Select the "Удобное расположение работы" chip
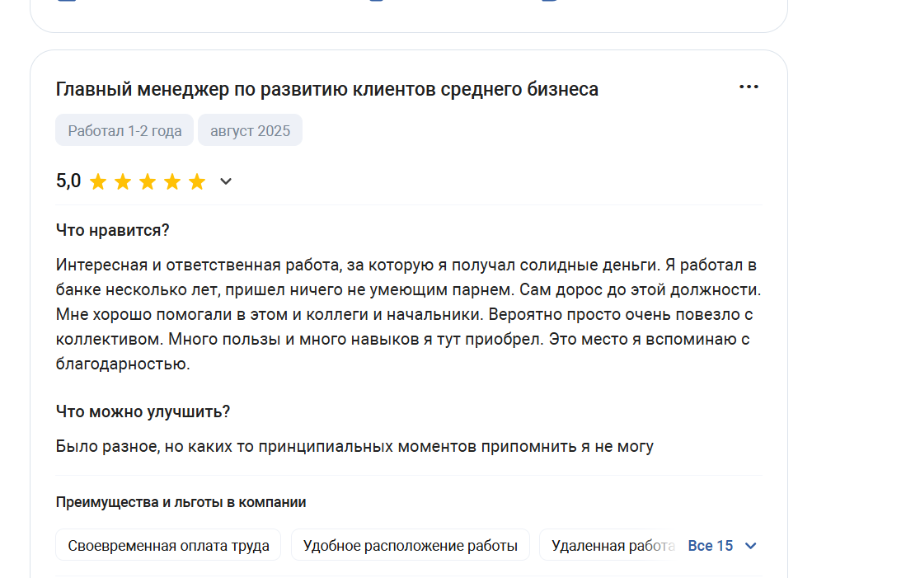 411,545
